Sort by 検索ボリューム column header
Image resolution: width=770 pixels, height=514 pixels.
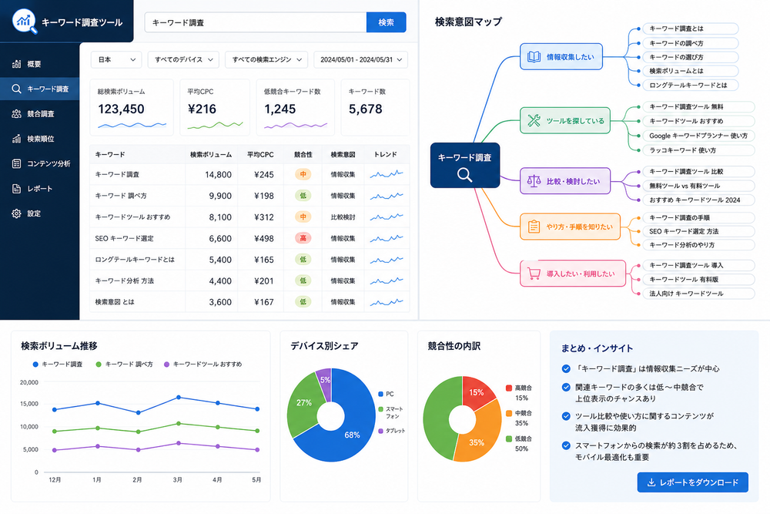click(211, 154)
